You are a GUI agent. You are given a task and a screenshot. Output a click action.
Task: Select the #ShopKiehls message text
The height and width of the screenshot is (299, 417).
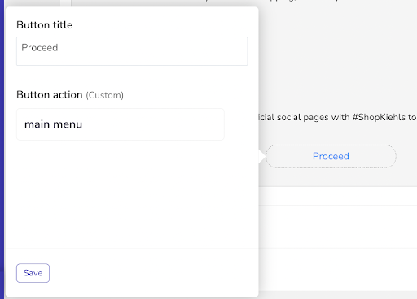click(337, 117)
